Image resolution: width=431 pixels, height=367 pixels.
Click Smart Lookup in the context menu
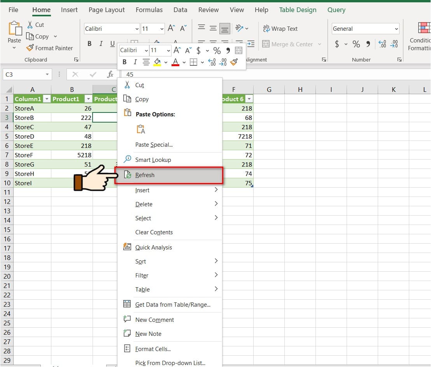click(x=170, y=160)
